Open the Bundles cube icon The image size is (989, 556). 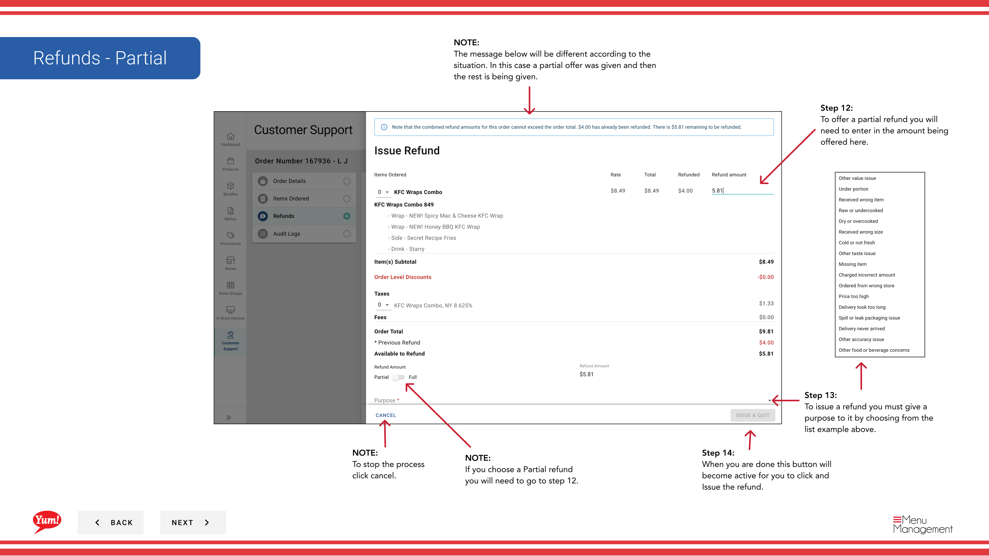coord(230,186)
